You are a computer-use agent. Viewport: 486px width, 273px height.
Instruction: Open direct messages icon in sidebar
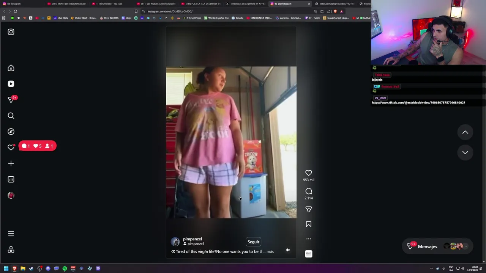pyautogui.click(x=11, y=100)
